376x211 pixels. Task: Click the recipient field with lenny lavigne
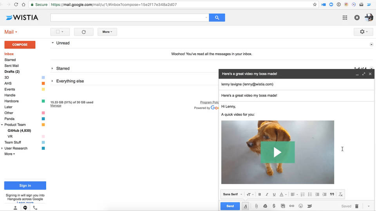296,84
